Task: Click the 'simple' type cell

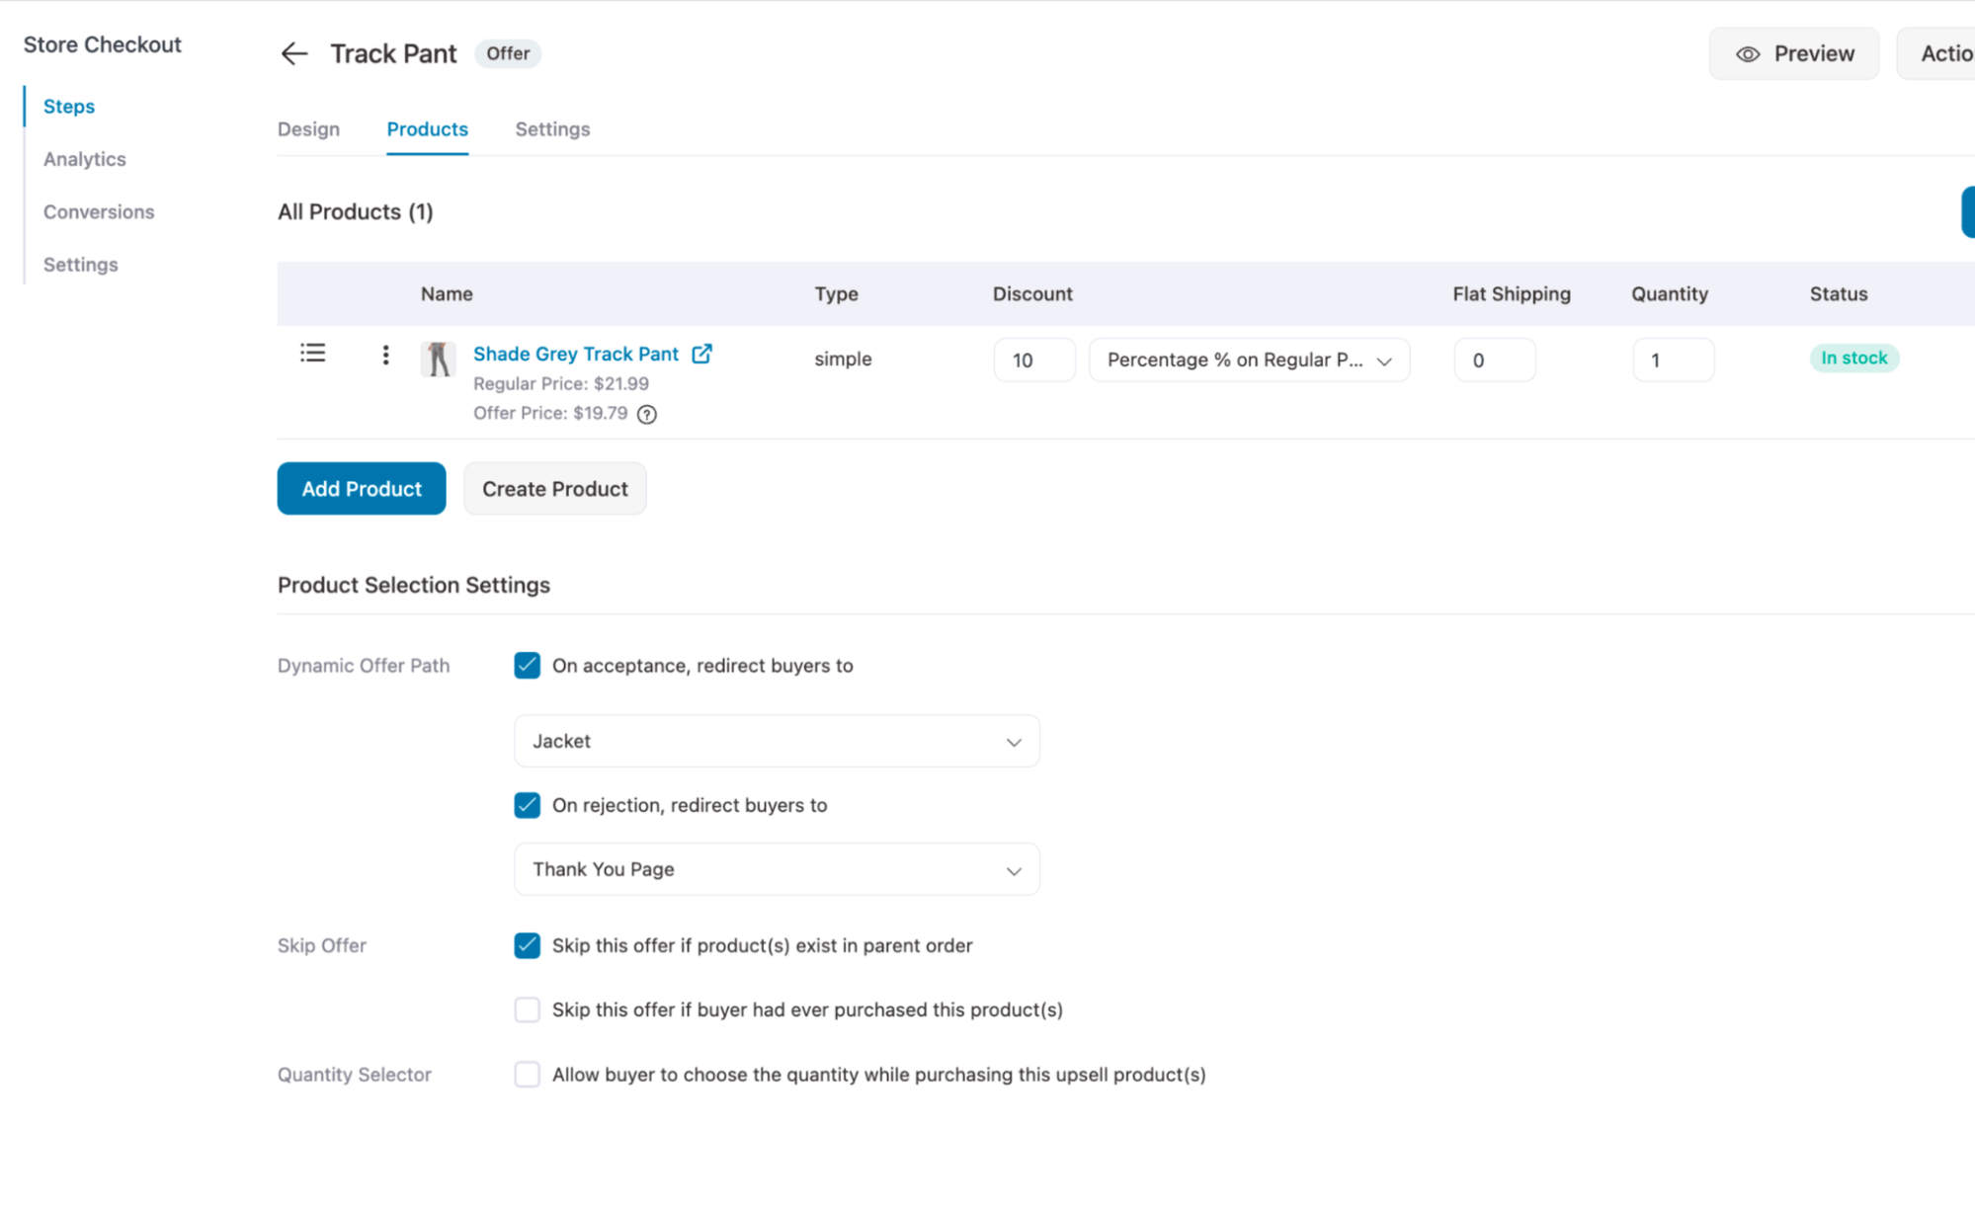Action: [843, 359]
